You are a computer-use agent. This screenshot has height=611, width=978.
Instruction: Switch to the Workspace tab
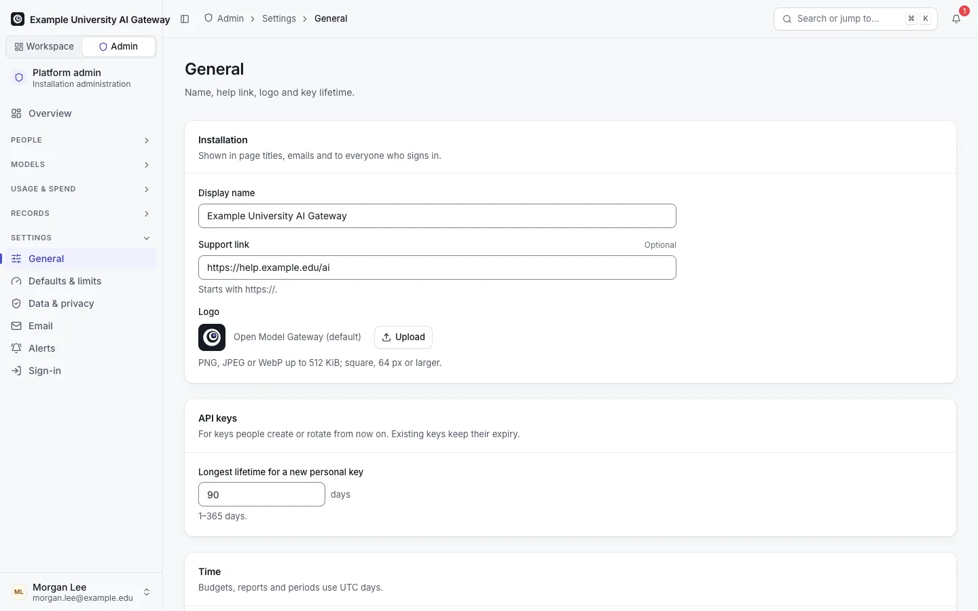click(44, 47)
